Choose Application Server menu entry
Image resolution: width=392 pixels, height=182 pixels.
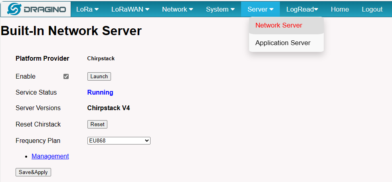click(x=286, y=43)
